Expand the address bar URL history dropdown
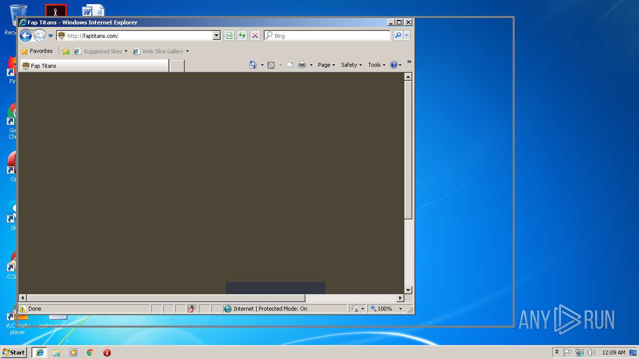Image resolution: width=639 pixels, height=359 pixels. point(216,35)
